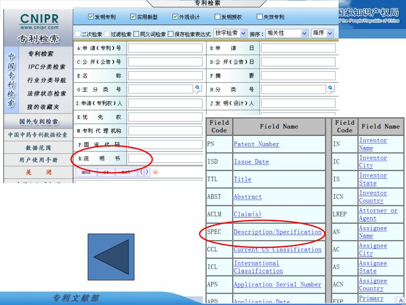Tick 保存检索表达式 checkbox

click(x=170, y=34)
